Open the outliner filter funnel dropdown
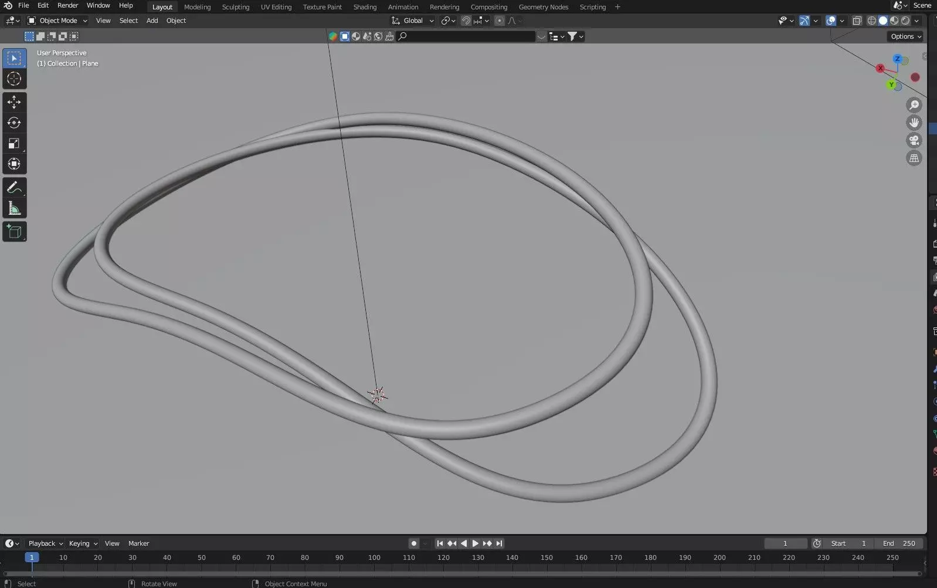Screen dimensions: 937x588 576,36
